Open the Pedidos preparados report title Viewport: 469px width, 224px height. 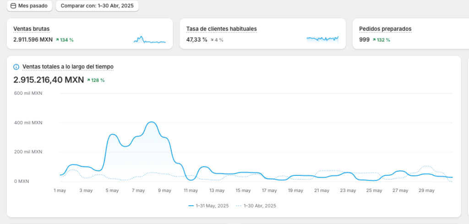pyautogui.click(x=385, y=29)
